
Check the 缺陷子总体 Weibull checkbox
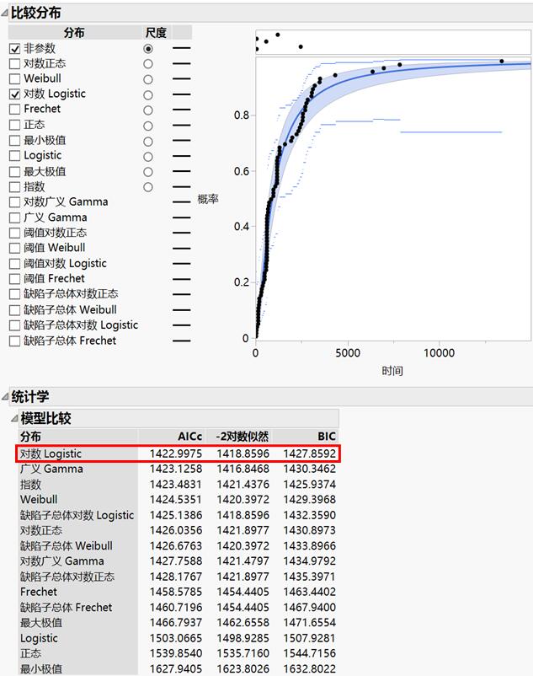[x=14, y=310]
